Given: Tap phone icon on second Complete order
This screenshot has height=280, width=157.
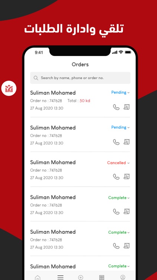Looking at the screenshot, I should (116, 246).
